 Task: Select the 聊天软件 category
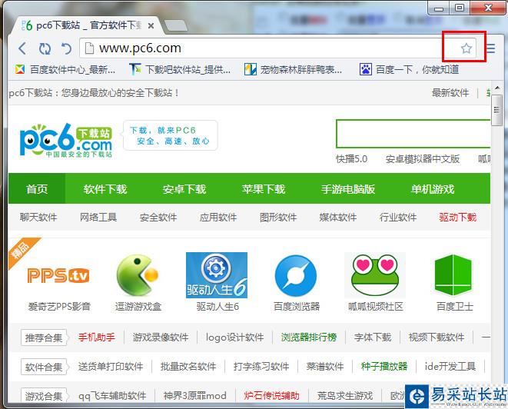pyautogui.click(x=38, y=217)
